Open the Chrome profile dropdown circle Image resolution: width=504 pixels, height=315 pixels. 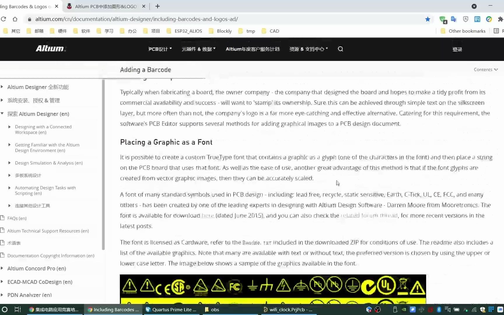(x=474, y=6)
